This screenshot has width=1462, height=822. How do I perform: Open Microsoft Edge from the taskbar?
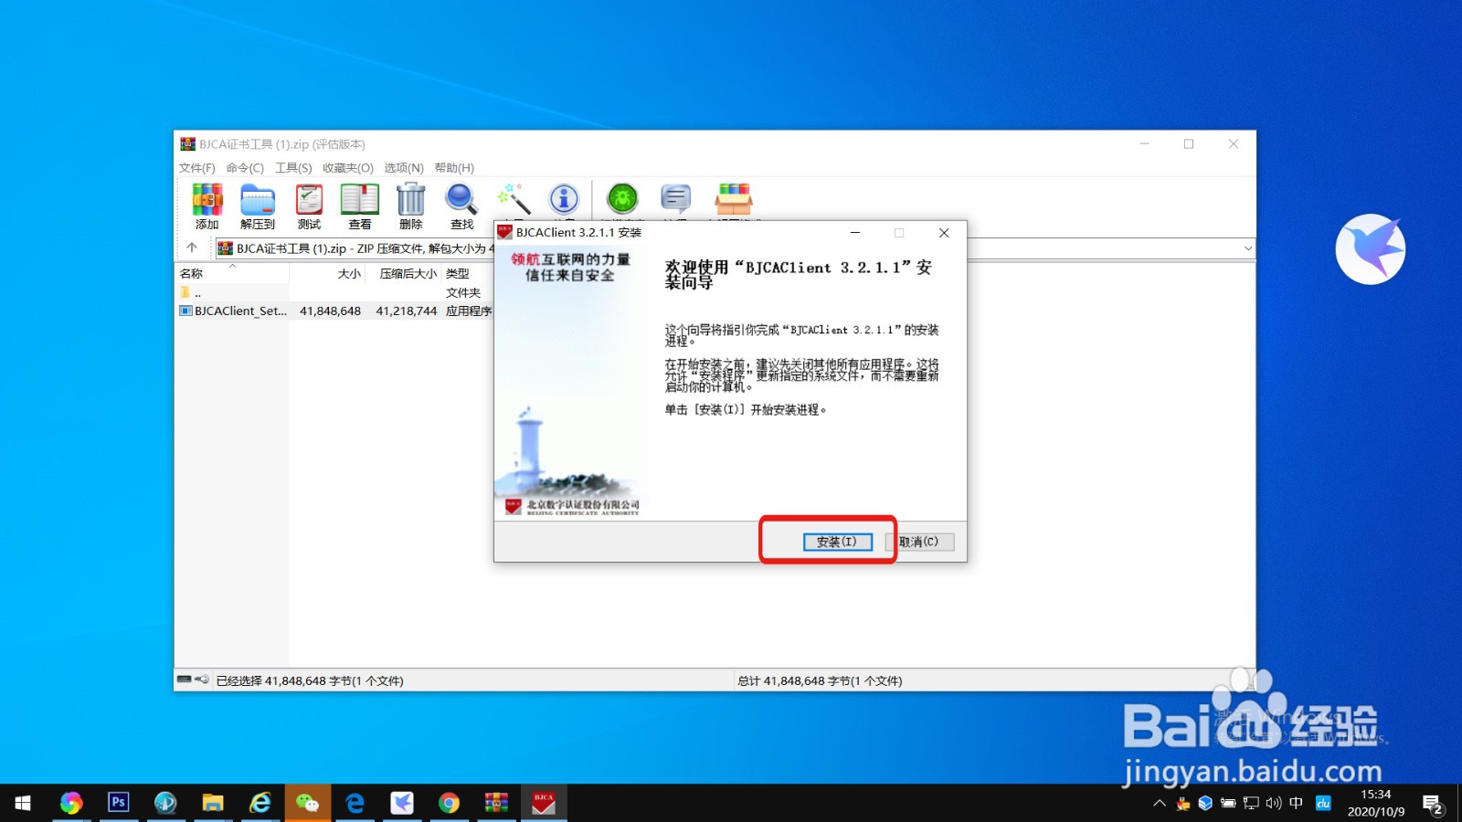(x=355, y=803)
